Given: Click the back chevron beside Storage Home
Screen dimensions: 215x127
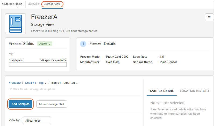Looking at the screenshot, I should coord(3,4).
